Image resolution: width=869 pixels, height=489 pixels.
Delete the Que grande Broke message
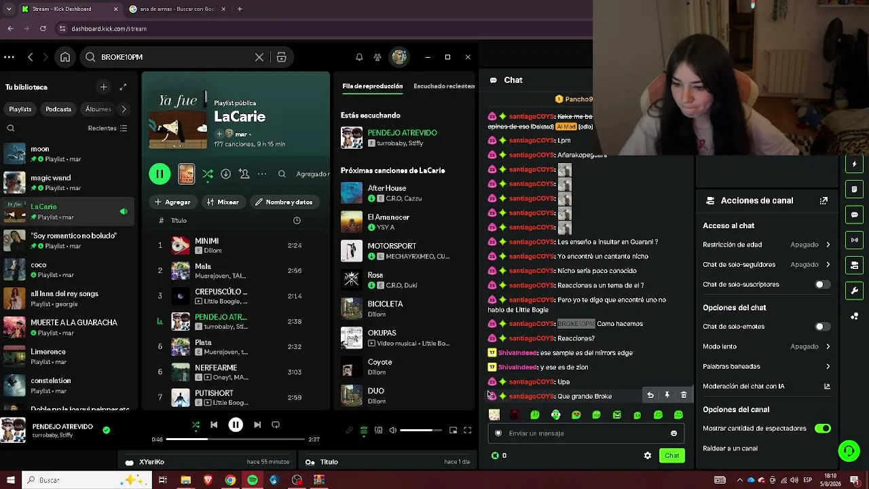(x=684, y=395)
